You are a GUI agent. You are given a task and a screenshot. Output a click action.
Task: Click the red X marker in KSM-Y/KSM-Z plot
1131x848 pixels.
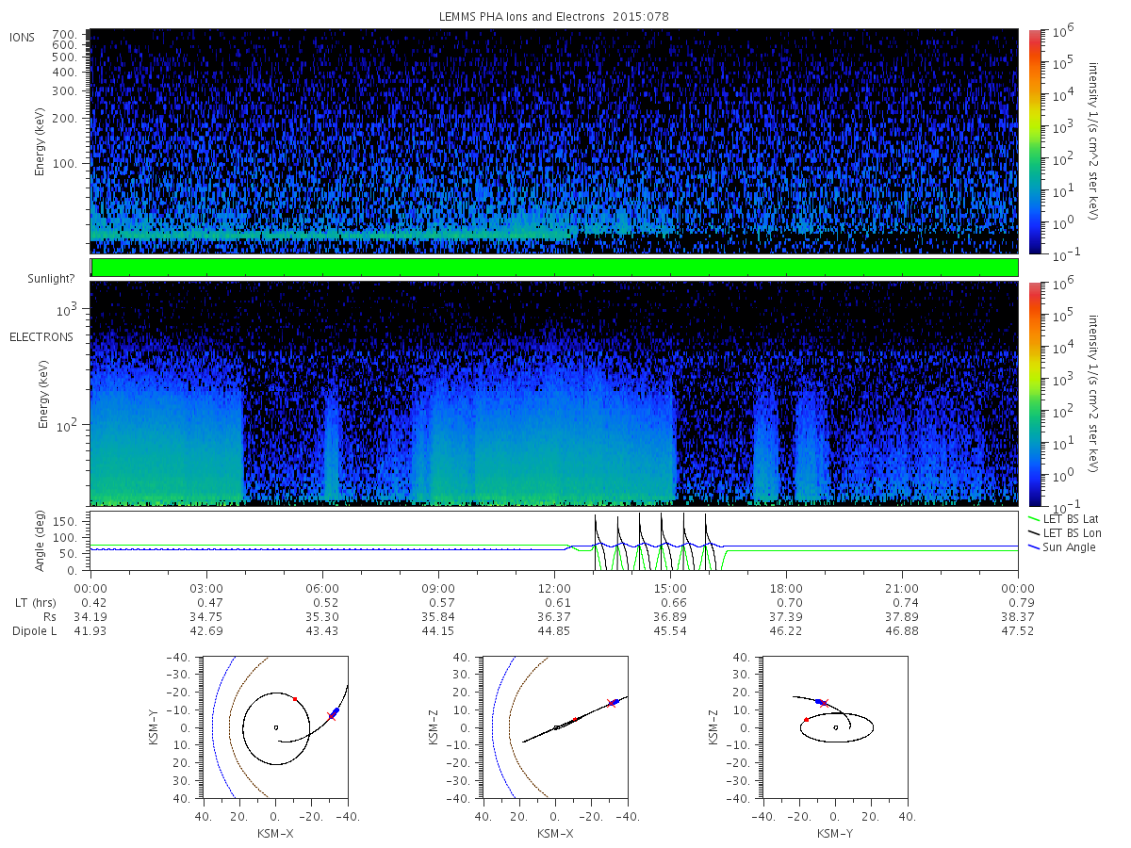point(824,703)
